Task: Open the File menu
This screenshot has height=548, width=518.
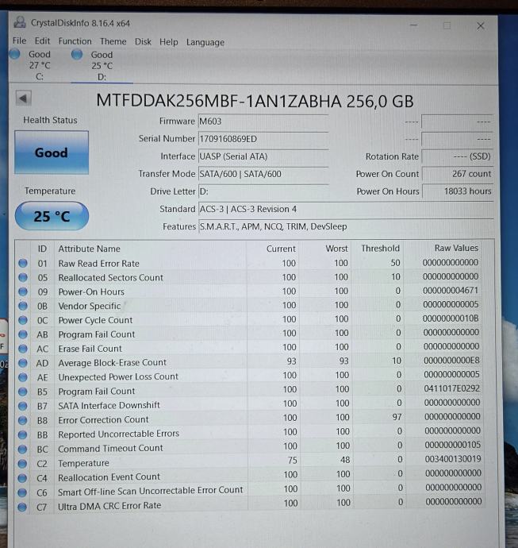Action: click(x=19, y=41)
